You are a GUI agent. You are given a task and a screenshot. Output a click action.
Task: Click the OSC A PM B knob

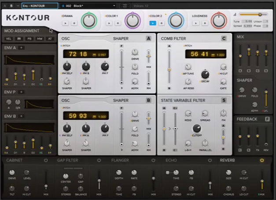(86, 67)
